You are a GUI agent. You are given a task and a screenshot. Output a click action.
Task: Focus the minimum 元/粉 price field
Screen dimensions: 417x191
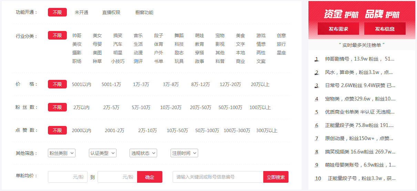point(68,177)
